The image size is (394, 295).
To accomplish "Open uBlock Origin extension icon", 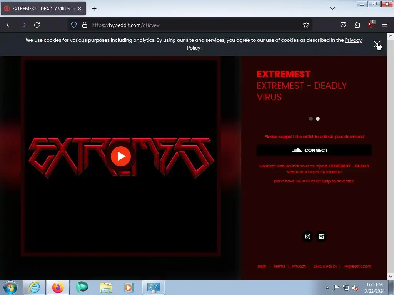I will pyautogui.click(x=371, y=24).
